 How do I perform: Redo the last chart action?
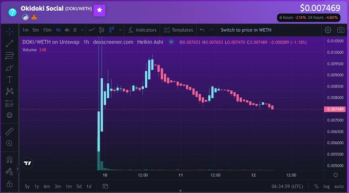pyautogui.click(x=211, y=30)
